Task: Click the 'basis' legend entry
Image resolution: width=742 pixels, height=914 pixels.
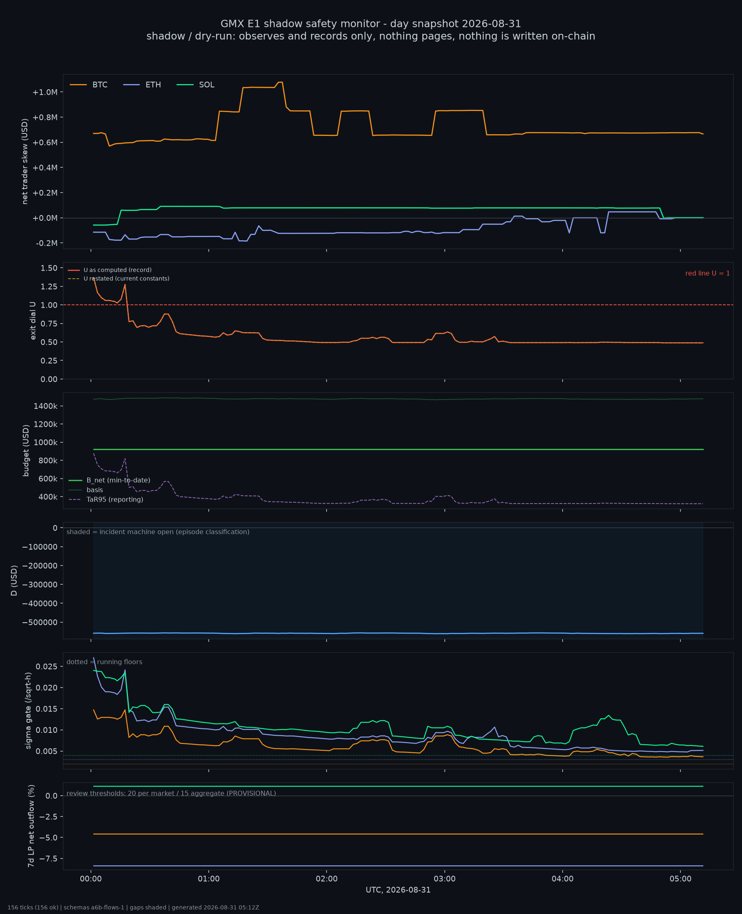Action: point(86,490)
